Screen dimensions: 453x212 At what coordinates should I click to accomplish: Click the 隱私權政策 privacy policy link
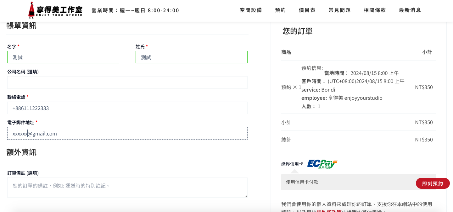pos(329,211)
